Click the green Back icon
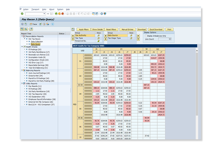This screenshot has height=147, width=220. [56, 14]
